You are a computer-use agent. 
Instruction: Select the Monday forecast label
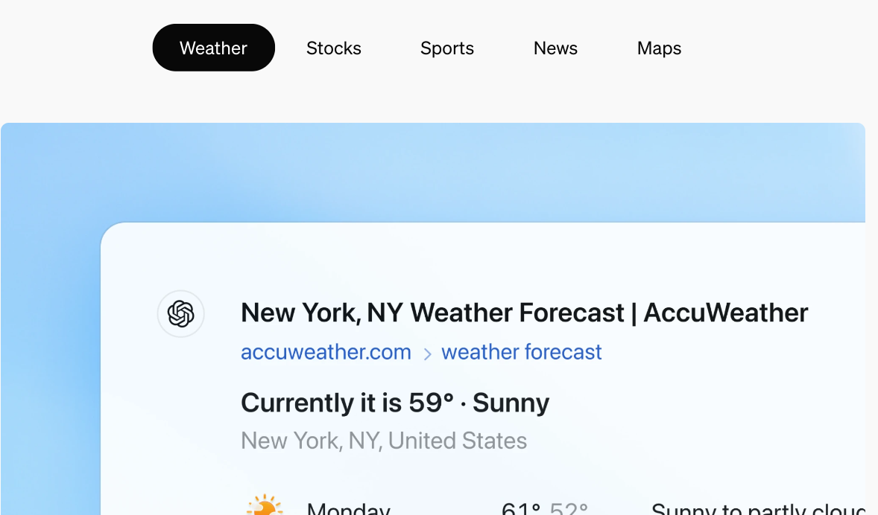pyautogui.click(x=348, y=509)
